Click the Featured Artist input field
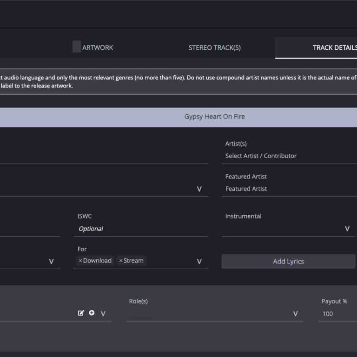Viewport: 357px width, 357px height. 289,189
